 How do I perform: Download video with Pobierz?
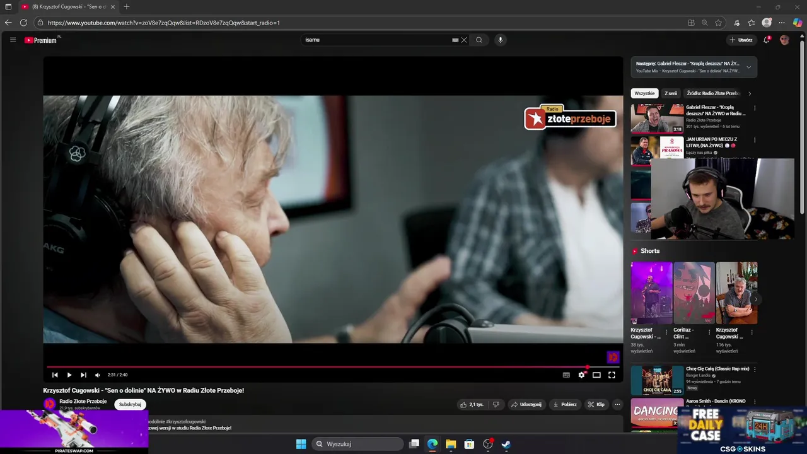click(565, 404)
